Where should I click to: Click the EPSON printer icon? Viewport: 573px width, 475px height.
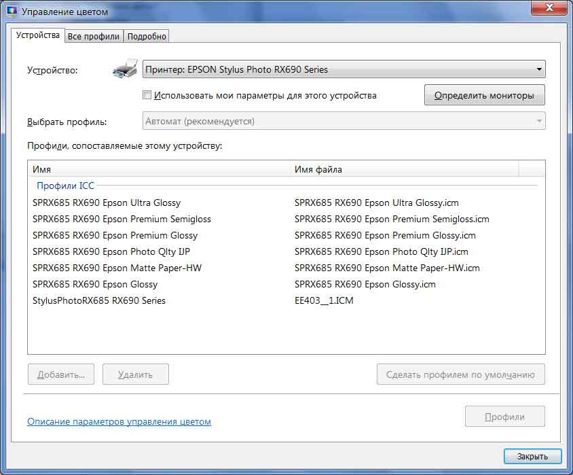125,69
